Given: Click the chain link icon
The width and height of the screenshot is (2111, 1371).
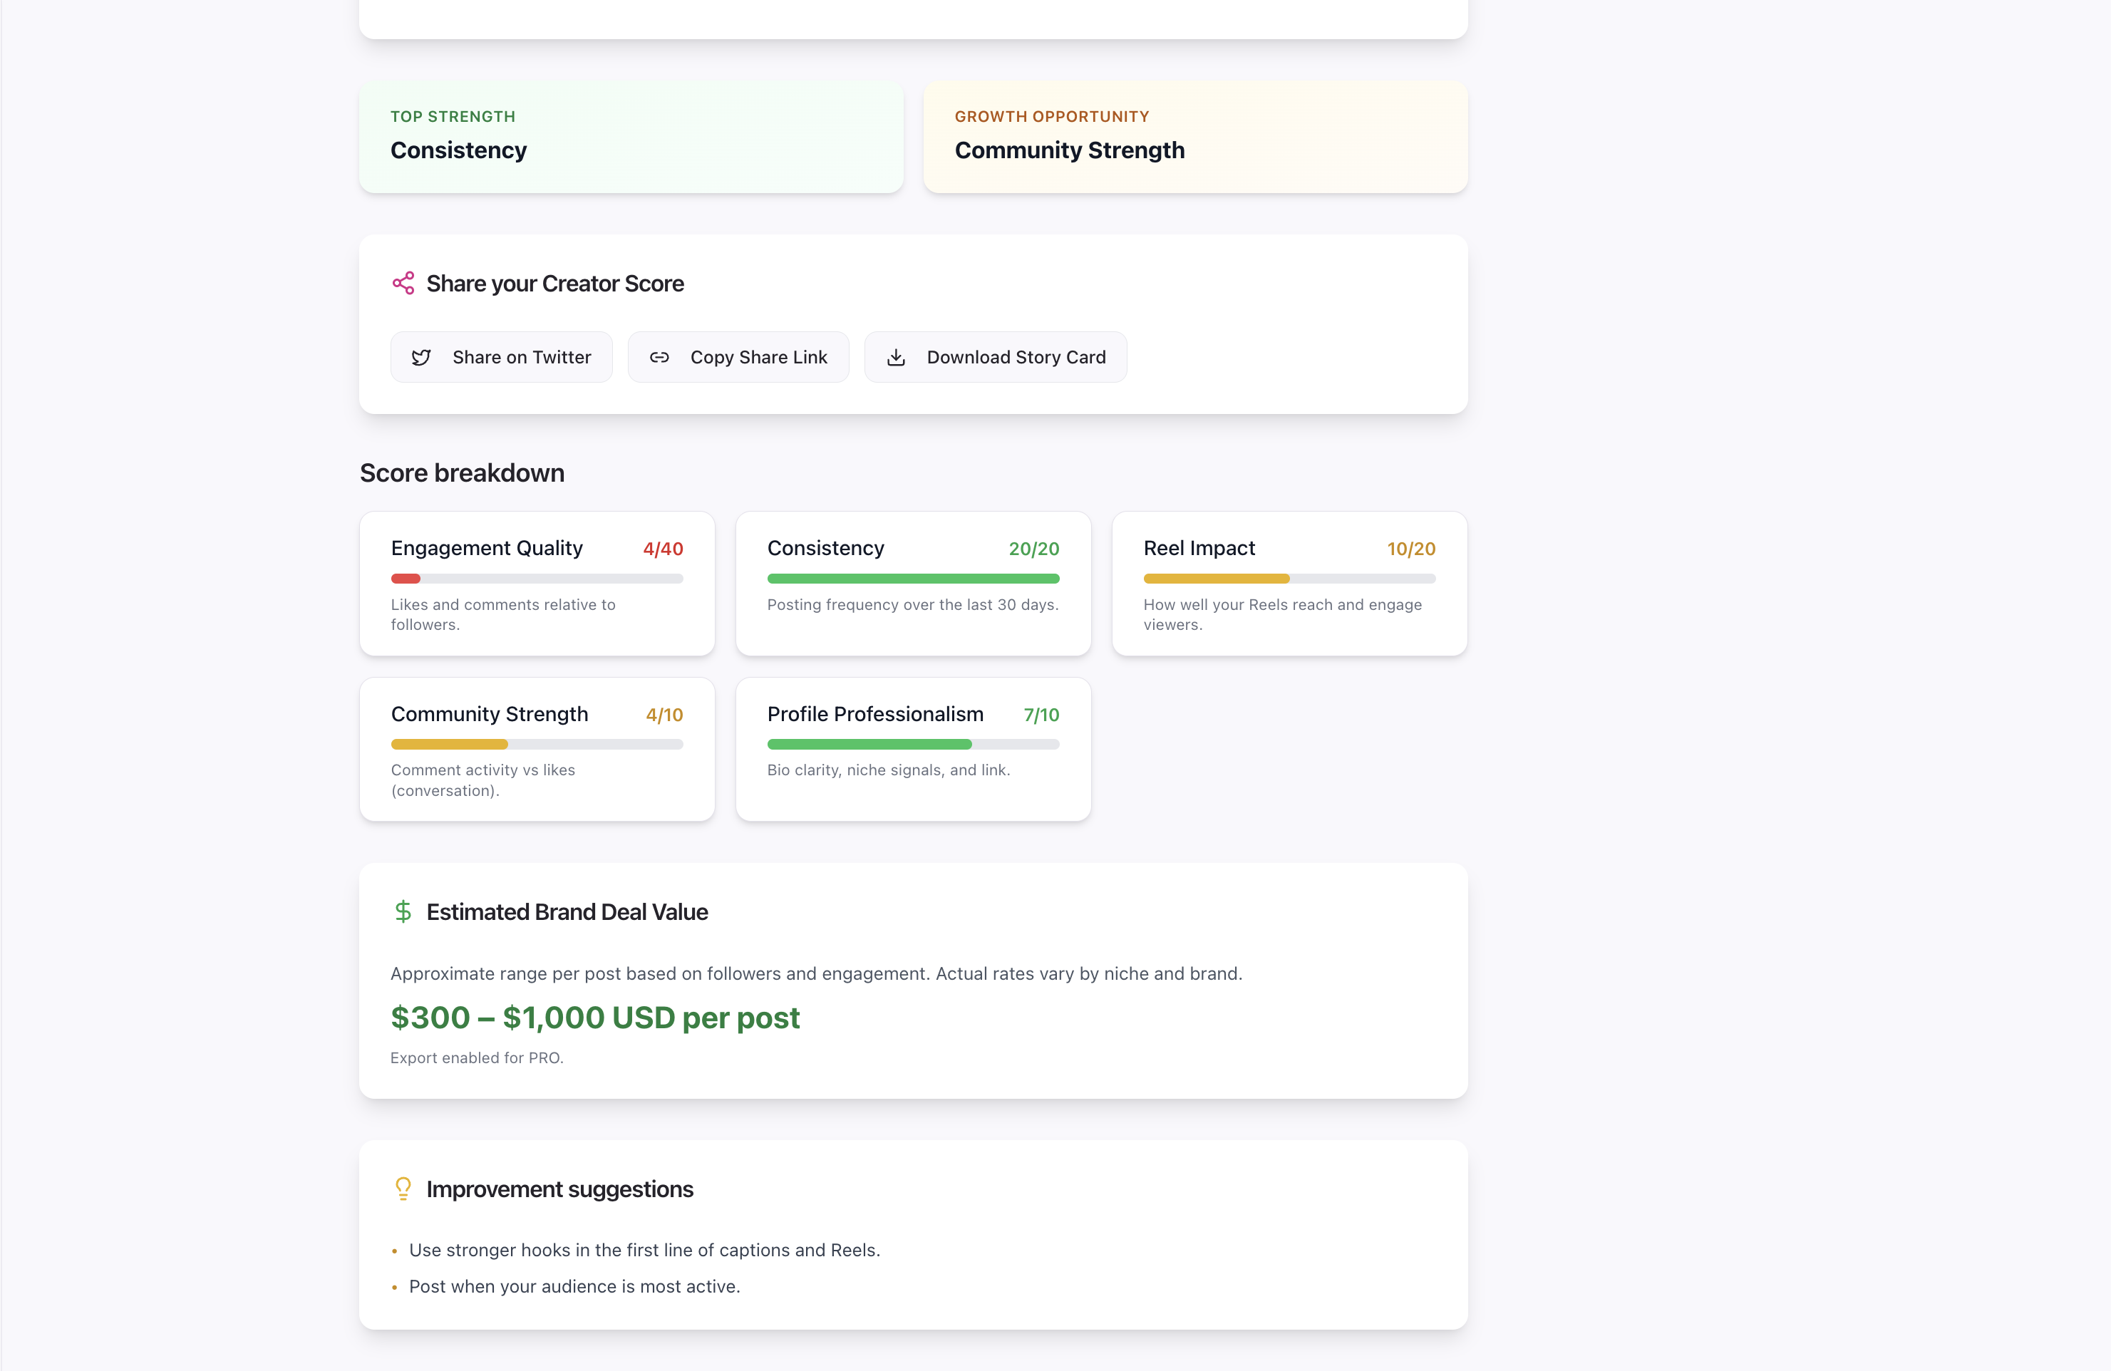Looking at the screenshot, I should (659, 358).
